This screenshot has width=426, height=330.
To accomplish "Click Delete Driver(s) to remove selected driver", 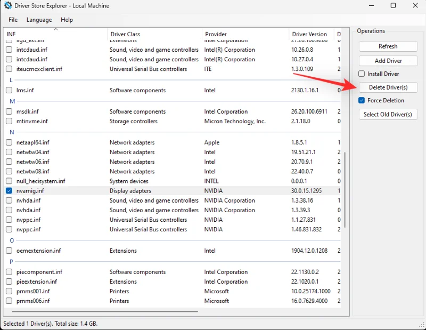I will tap(388, 87).
